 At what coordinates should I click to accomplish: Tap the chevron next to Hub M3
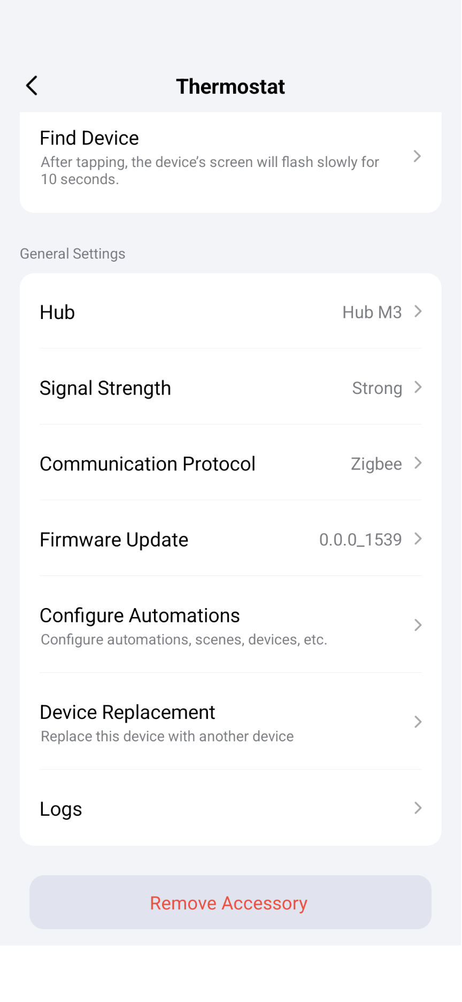pyautogui.click(x=418, y=312)
